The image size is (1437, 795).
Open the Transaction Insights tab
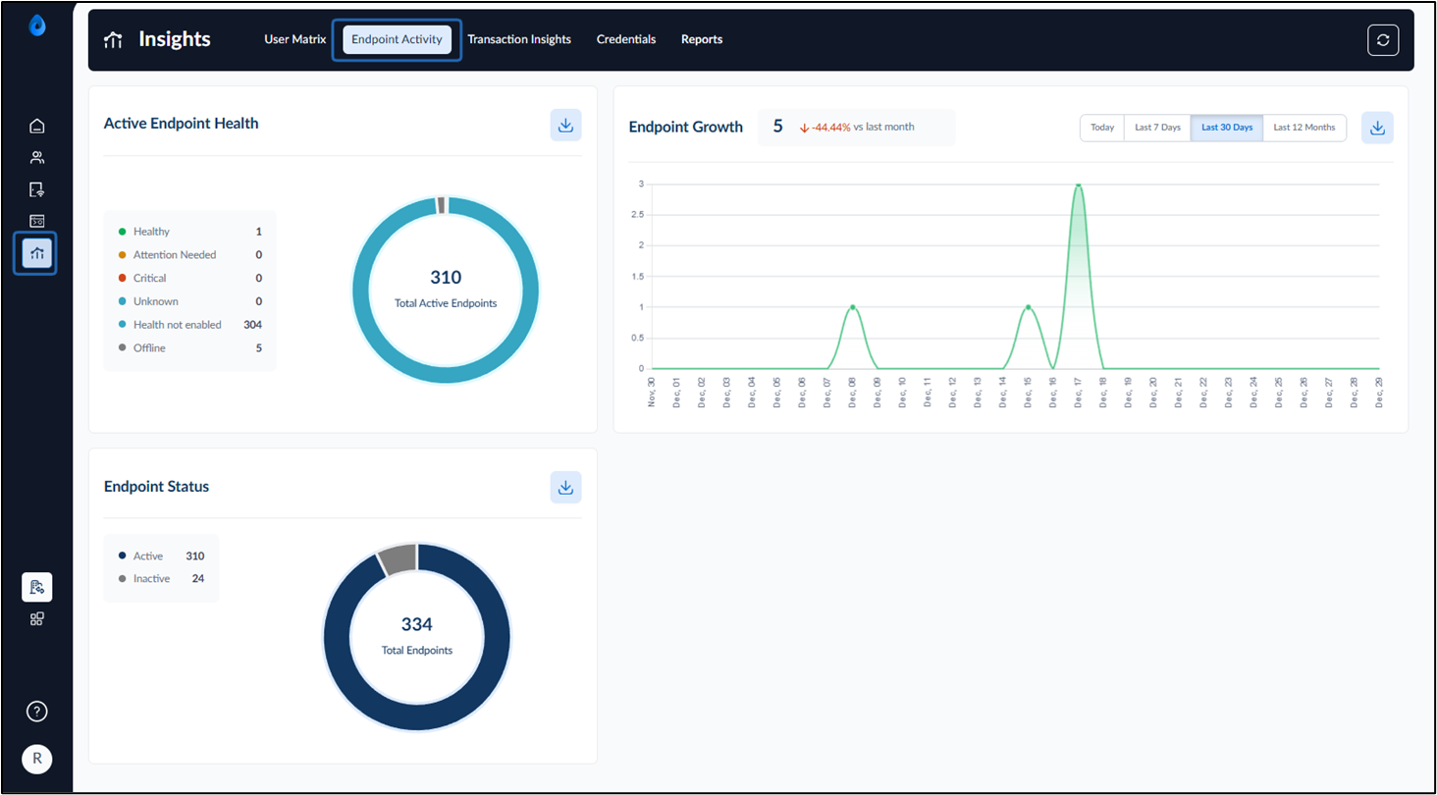(x=519, y=39)
